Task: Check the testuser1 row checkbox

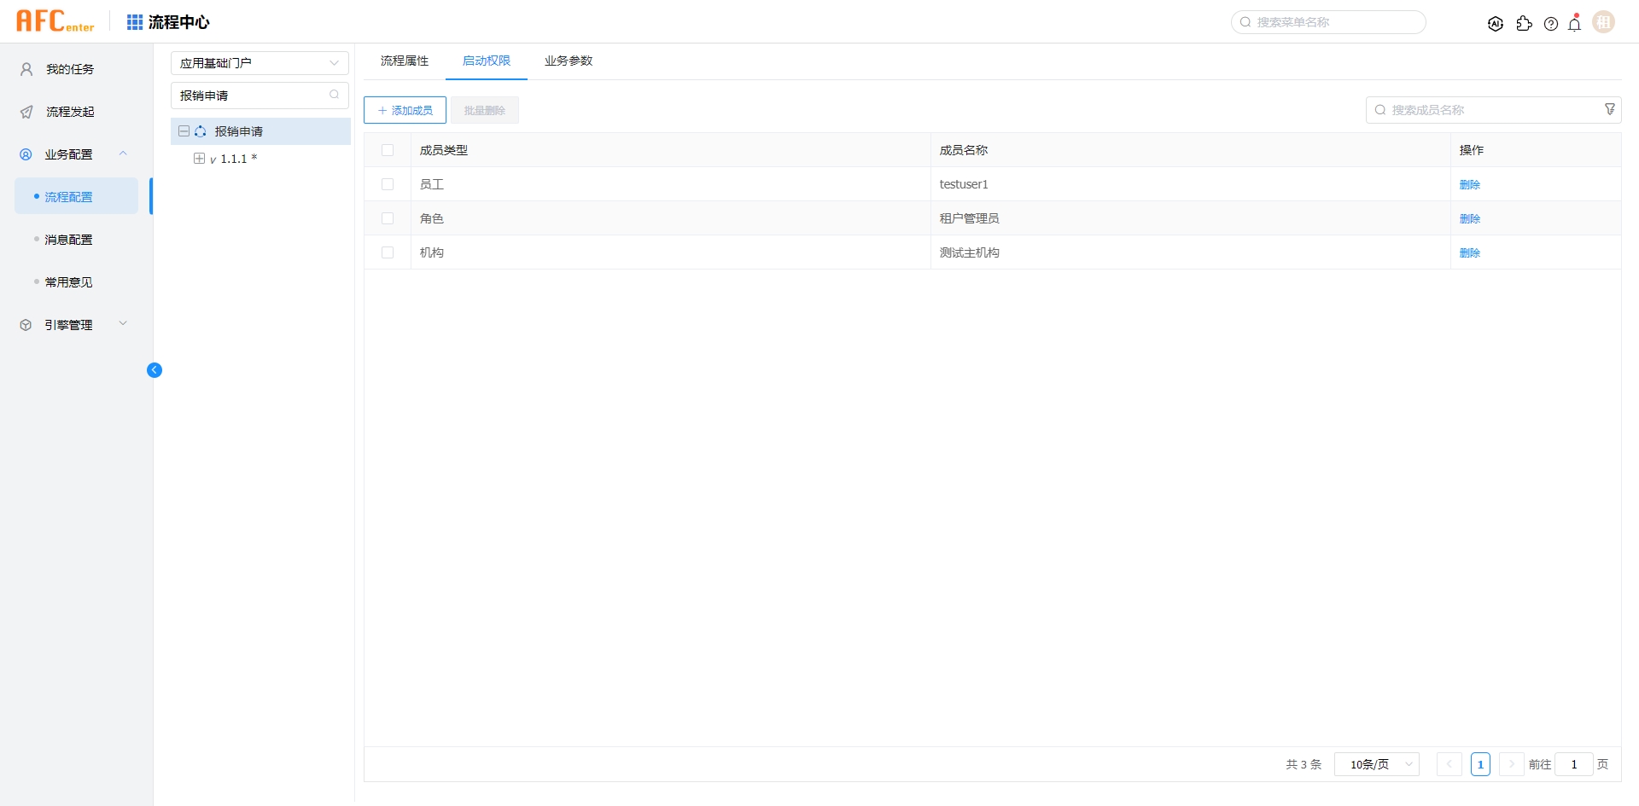Action: click(388, 184)
